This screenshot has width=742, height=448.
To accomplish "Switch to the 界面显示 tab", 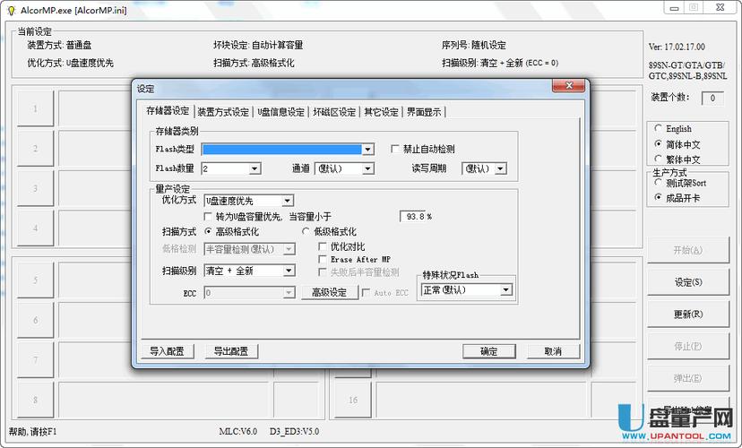I will 424,112.
